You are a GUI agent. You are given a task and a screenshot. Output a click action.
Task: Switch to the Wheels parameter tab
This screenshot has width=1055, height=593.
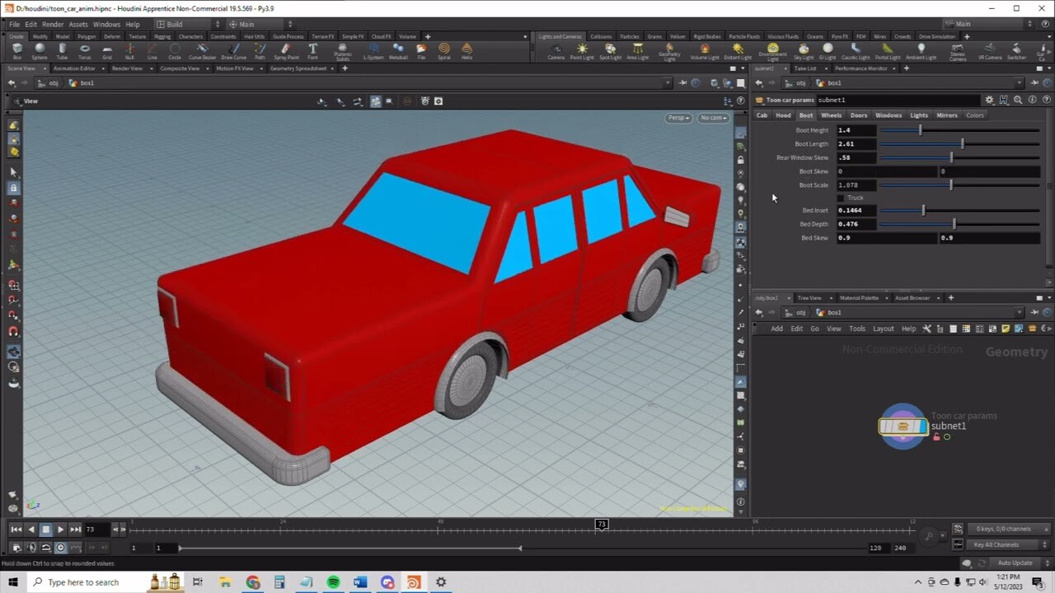click(x=832, y=115)
